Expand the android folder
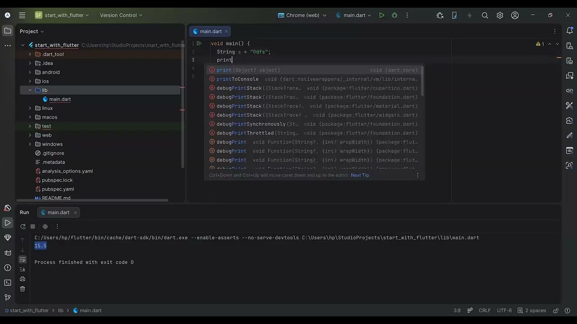The width and height of the screenshot is (577, 324). coord(30,72)
